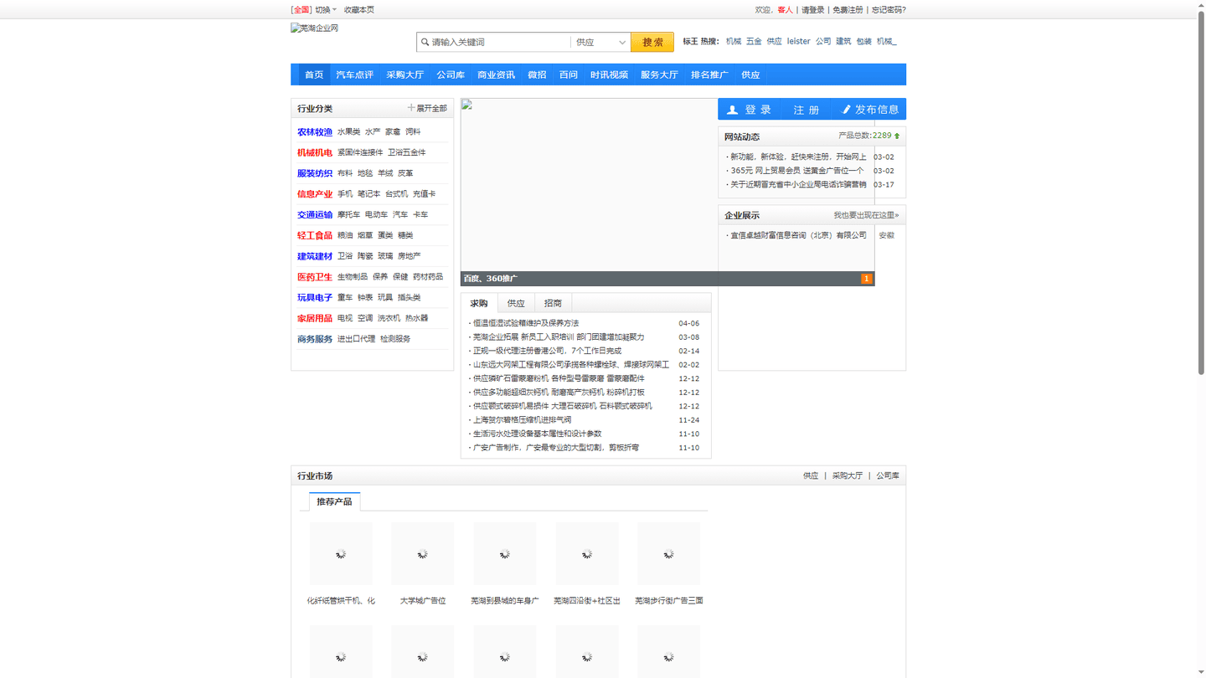Click the blue 注册 button

pos(807,110)
